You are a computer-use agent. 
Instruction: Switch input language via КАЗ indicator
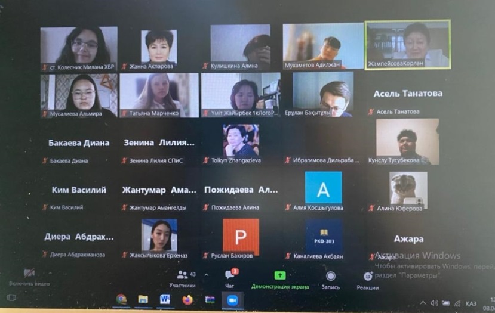pyautogui.click(x=471, y=303)
